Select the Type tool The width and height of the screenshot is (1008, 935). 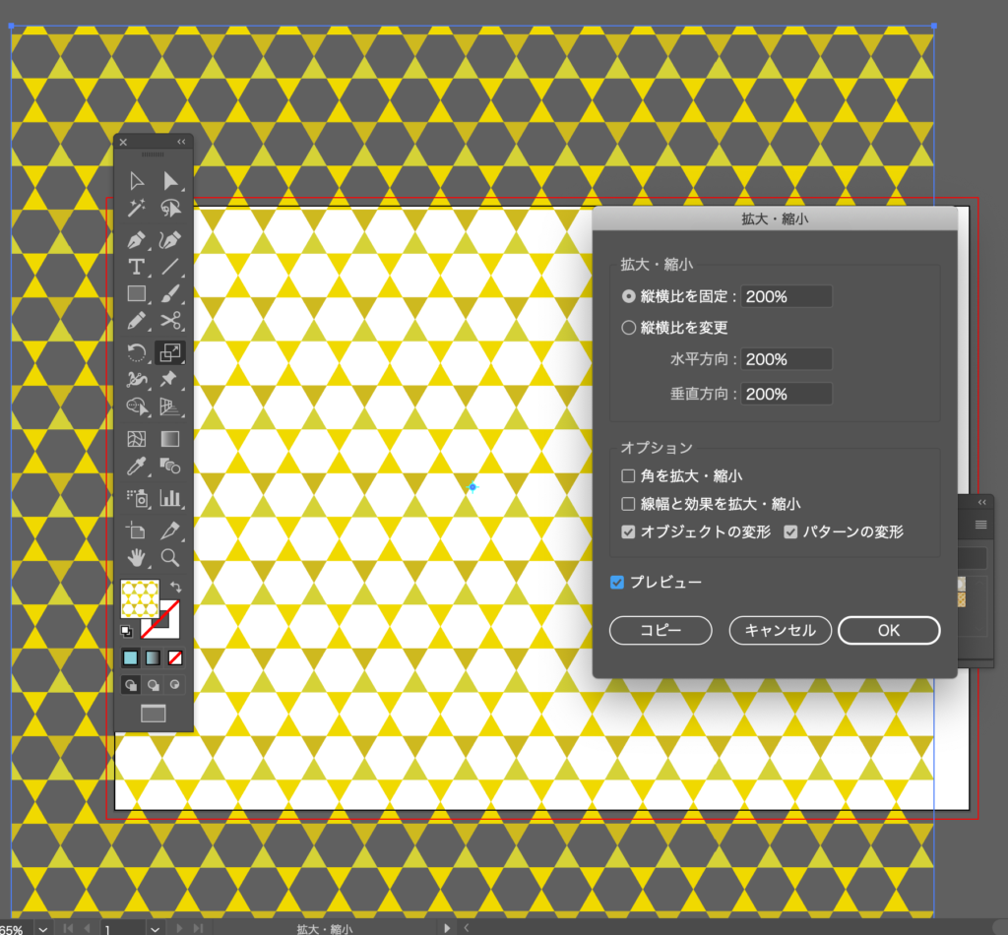coord(137,266)
